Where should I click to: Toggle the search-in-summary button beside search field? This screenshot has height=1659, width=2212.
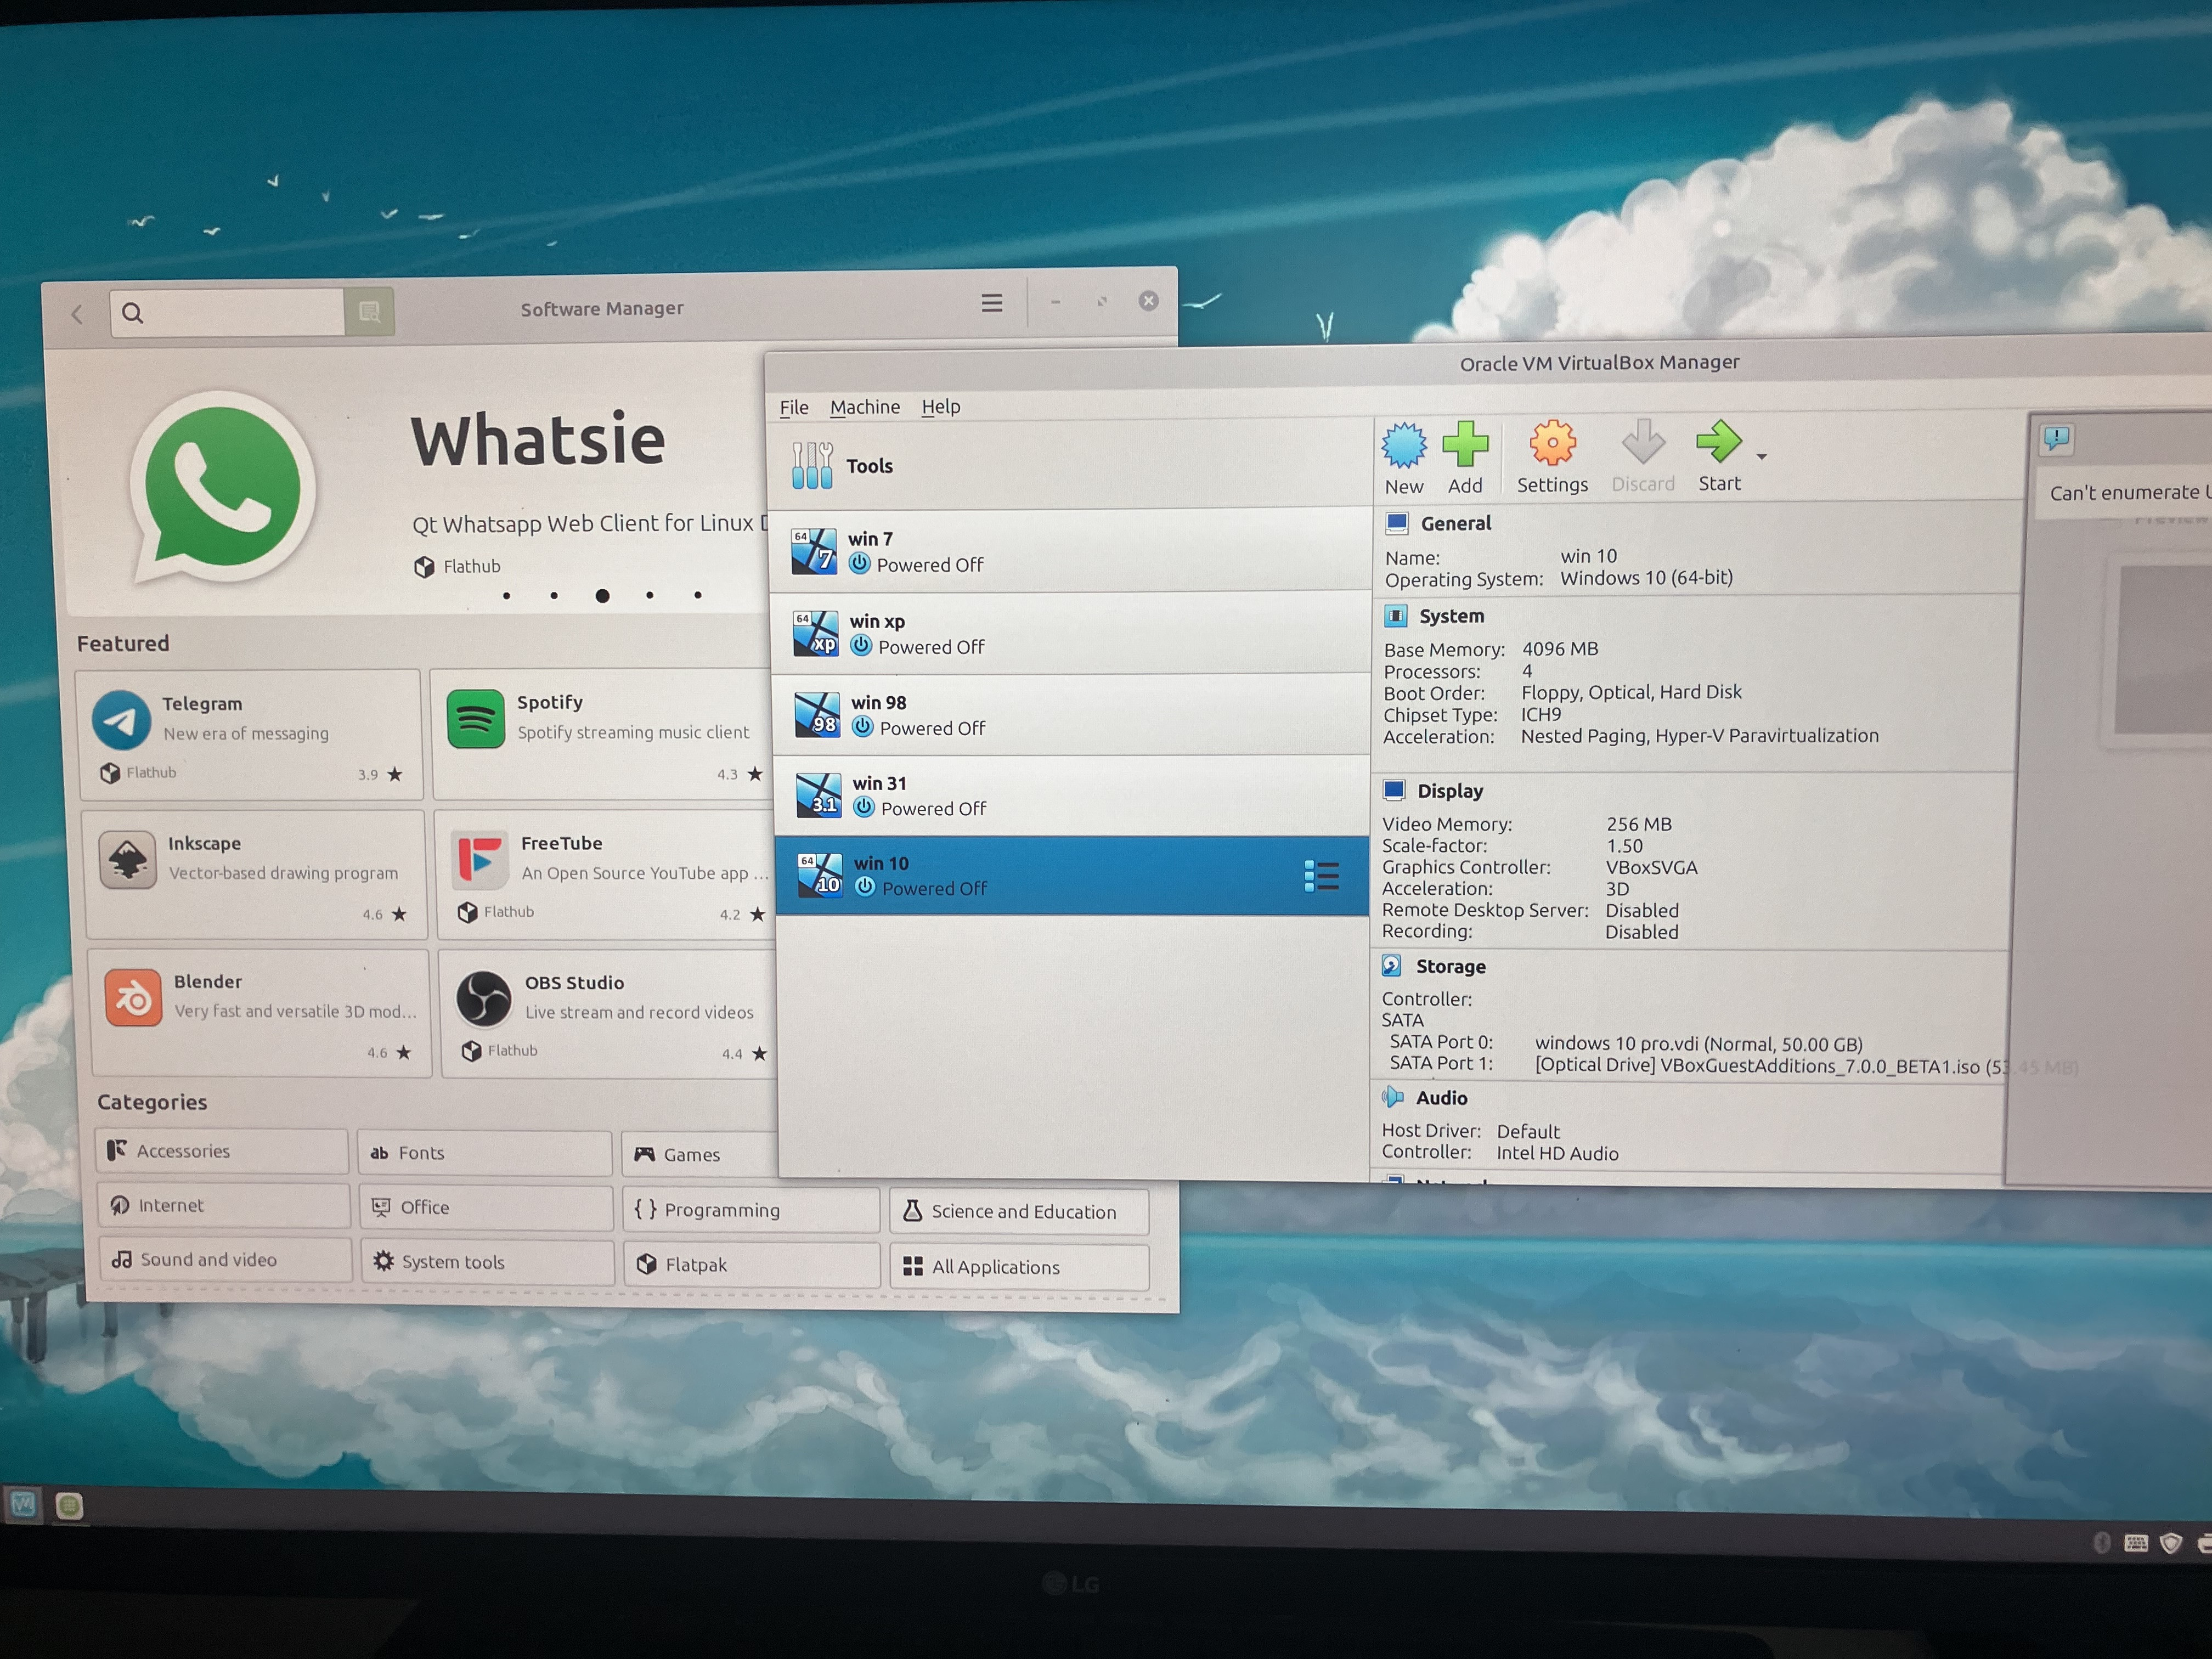click(369, 312)
